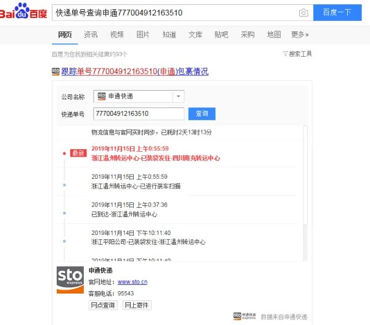Click the Baidu logo
Screen dimensions: 370x325
23,11
